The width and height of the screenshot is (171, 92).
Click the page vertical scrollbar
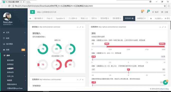(170, 25)
